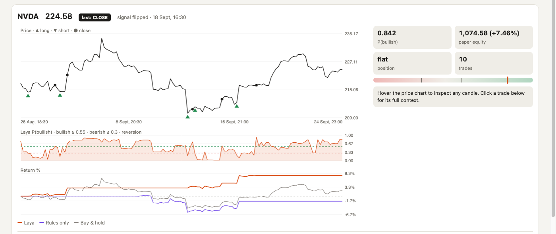Click the '10 trades' card
This screenshot has height=234, width=556.
pos(494,63)
